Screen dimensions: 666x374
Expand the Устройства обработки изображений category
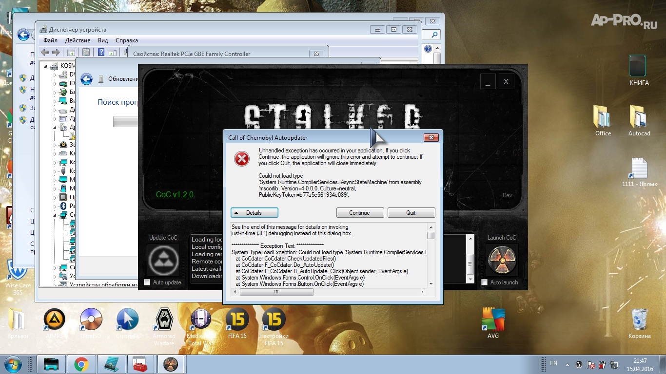55,285
